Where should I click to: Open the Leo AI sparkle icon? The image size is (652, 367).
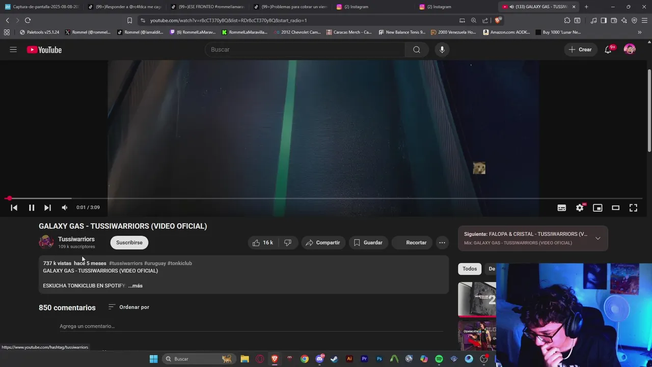(x=624, y=20)
